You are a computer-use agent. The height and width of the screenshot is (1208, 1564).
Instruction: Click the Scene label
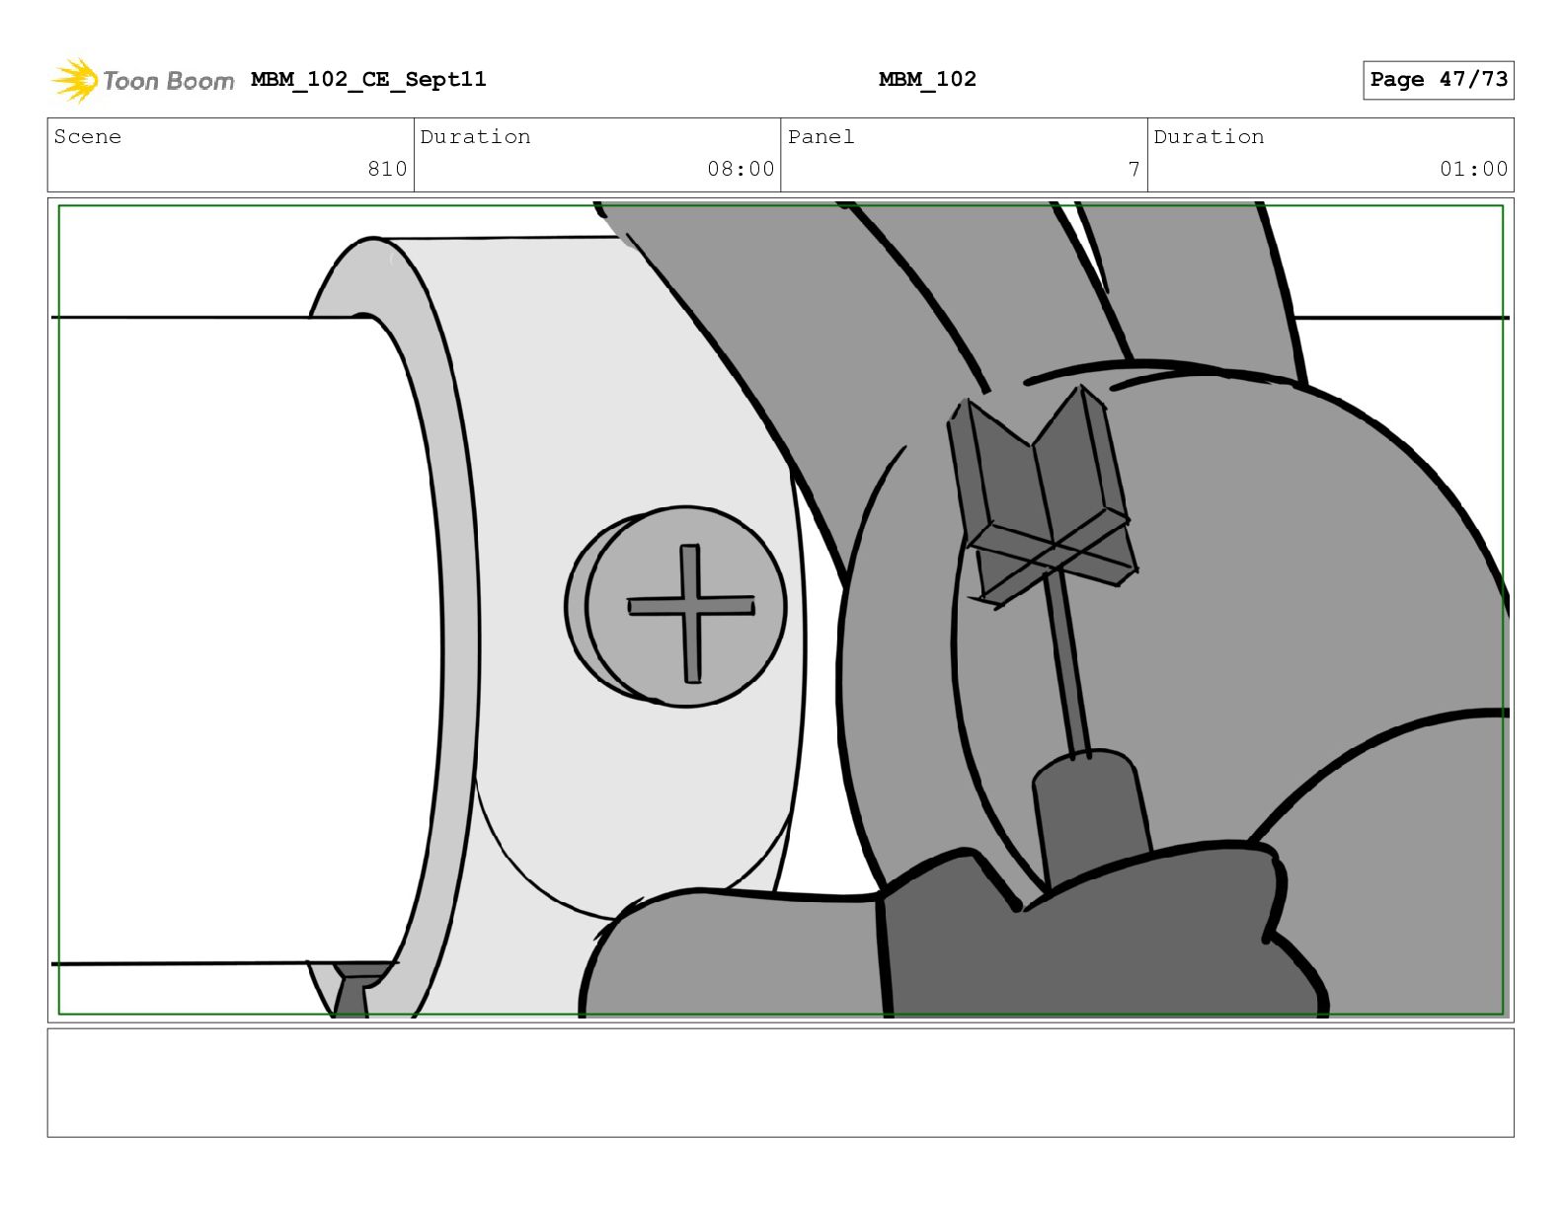point(88,136)
